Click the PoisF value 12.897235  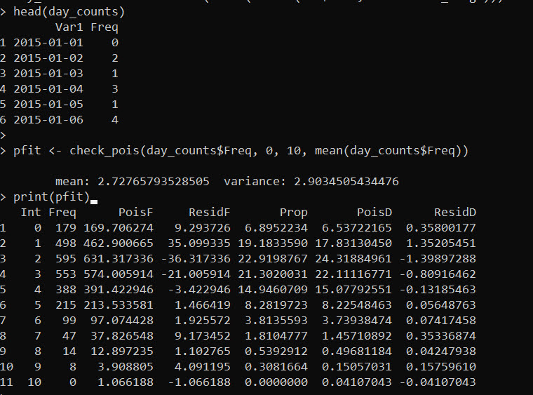coord(122,352)
